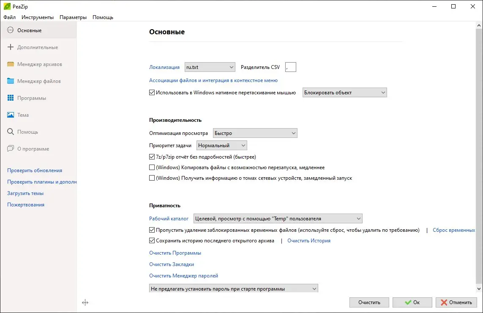The width and height of the screenshot is (483, 313).
Task: Click the Помощь magnifier icon
Action: point(11,132)
